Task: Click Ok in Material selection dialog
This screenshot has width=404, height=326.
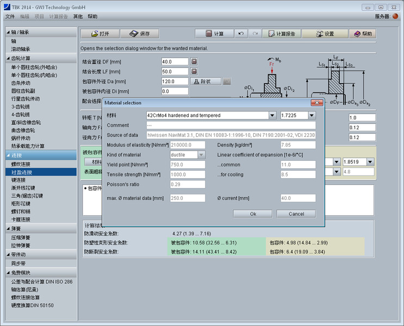Action: (x=253, y=214)
